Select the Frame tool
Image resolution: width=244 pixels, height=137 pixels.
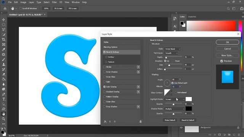click(x=3, y=45)
